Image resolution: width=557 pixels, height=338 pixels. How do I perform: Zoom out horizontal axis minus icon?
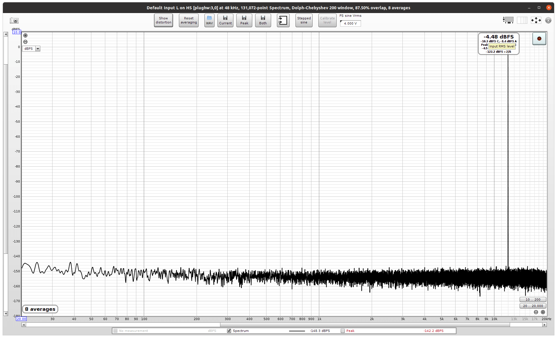[536, 312]
